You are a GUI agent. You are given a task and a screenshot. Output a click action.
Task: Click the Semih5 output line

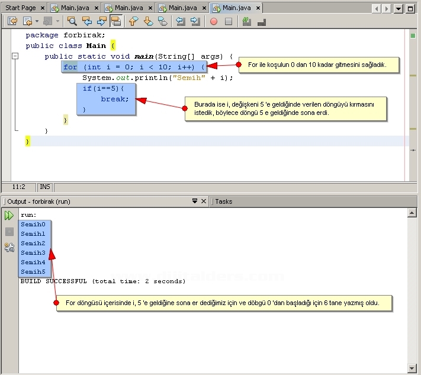[33, 272]
